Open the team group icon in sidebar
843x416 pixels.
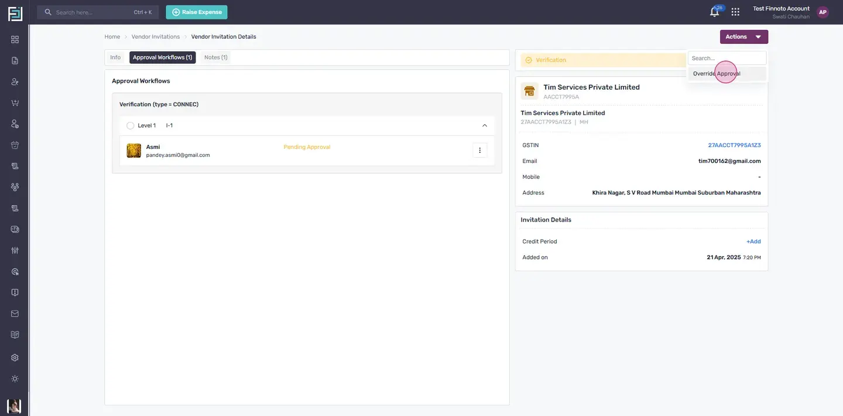coord(15,187)
